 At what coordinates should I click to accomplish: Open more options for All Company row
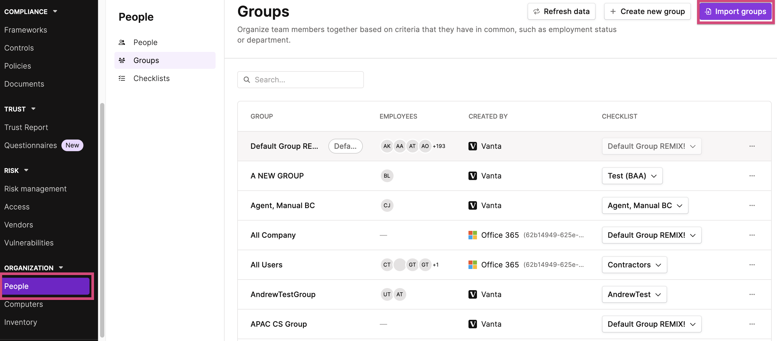(x=752, y=235)
